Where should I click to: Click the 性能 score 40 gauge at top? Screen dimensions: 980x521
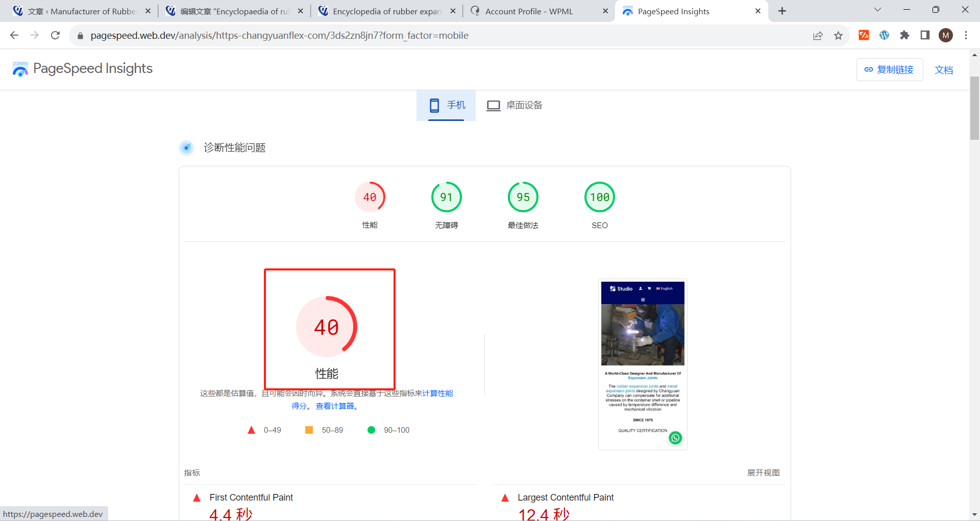click(370, 197)
